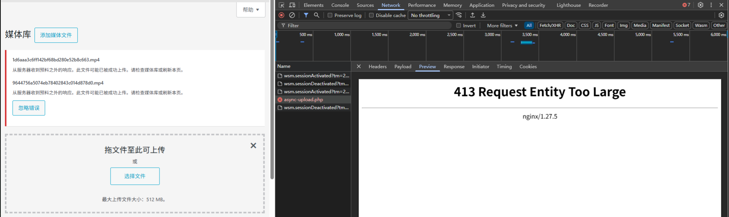Open the 帮助 help dropdown
Image resolution: width=729 pixels, height=217 pixels.
click(x=251, y=9)
